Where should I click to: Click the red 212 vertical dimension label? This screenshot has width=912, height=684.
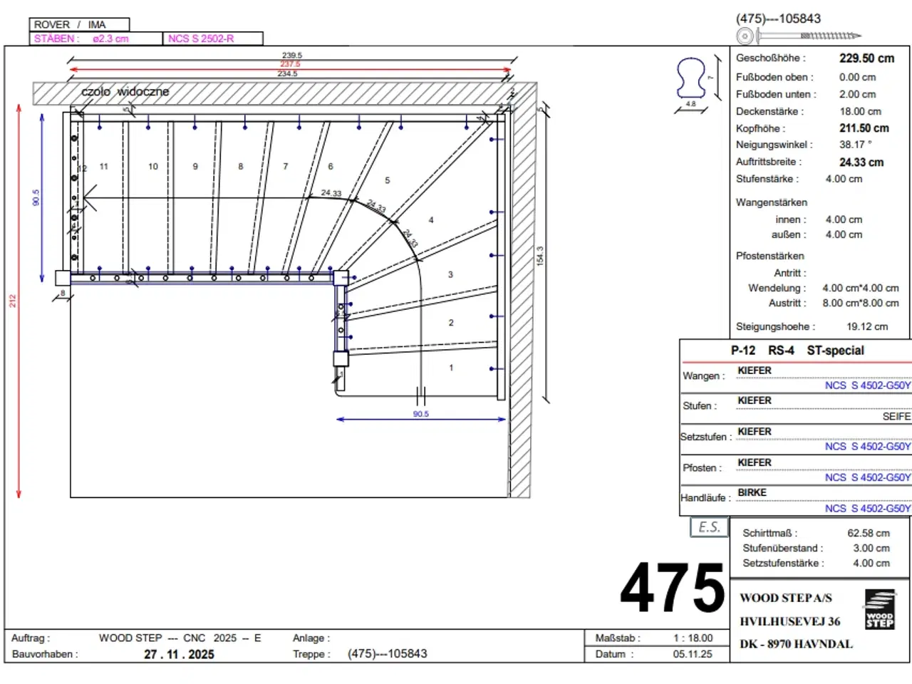(x=13, y=301)
